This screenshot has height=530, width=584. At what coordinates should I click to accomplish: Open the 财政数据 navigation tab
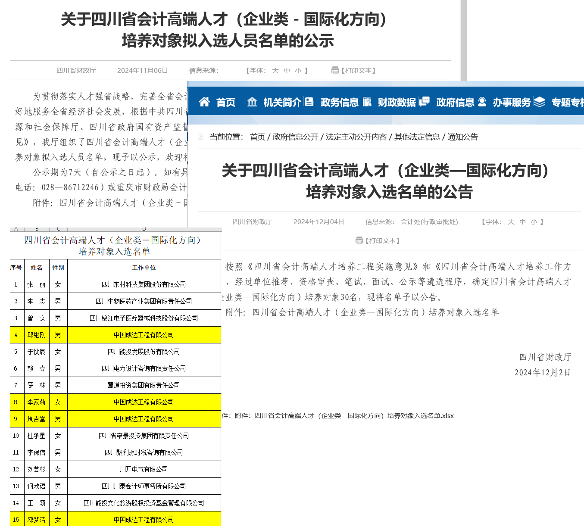(397, 102)
